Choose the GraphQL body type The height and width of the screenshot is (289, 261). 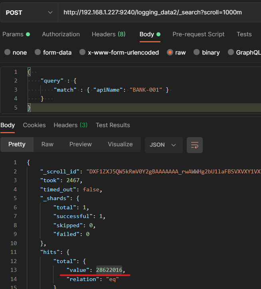pyautogui.click(x=231, y=52)
